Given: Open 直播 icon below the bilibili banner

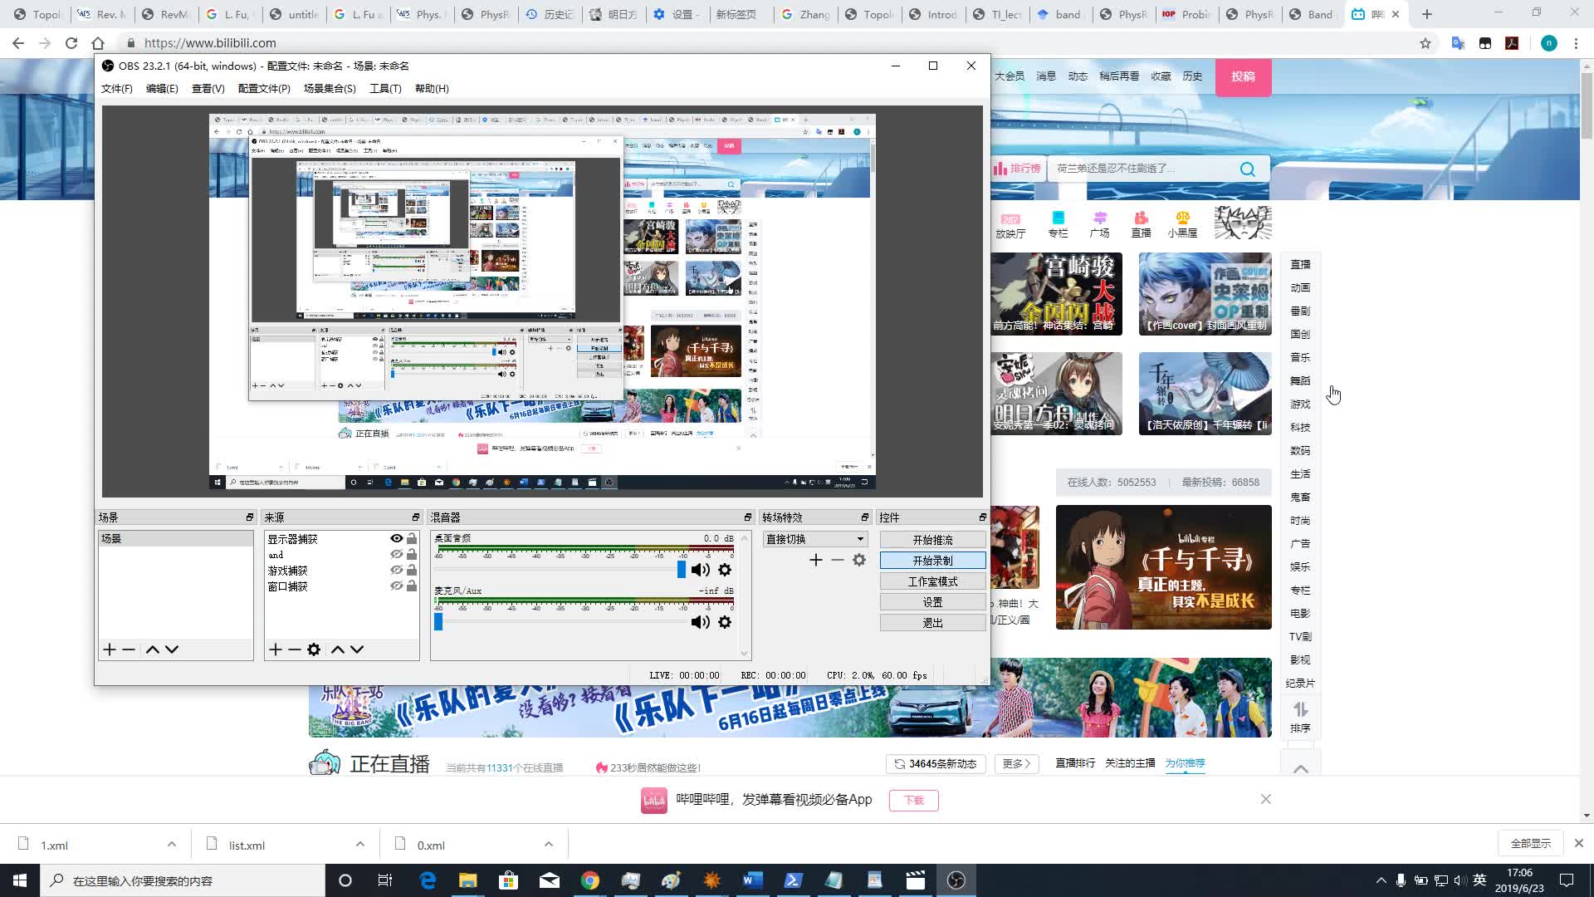Looking at the screenshot, I should (1142, 225).
